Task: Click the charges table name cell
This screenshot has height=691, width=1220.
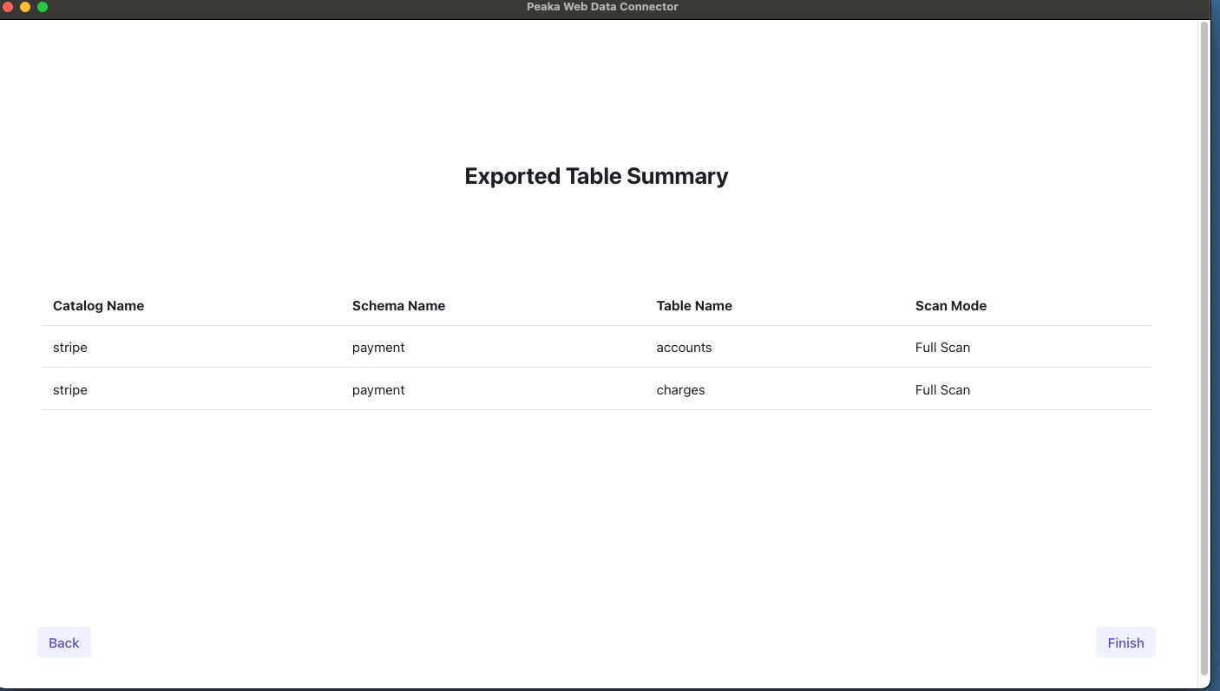Action: click(x=680, y=390)
